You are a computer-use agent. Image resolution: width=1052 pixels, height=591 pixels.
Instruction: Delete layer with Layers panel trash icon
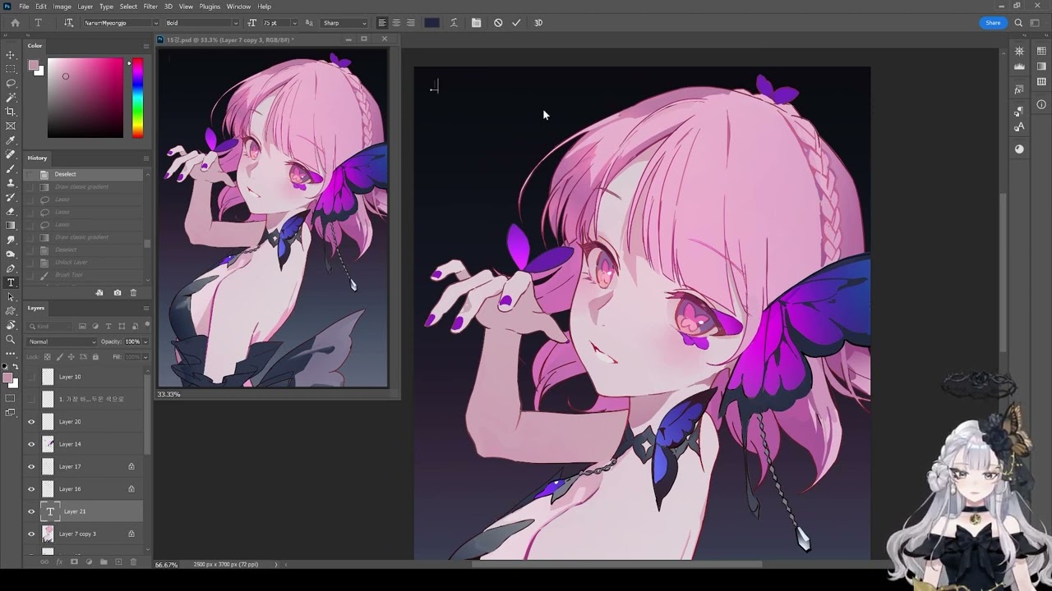[133, 562]
